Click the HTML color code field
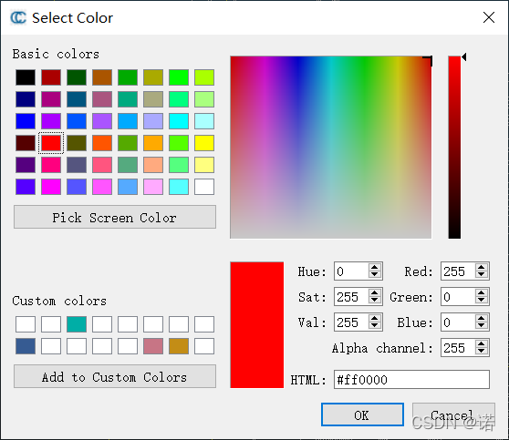The width and height of the screenshot is (509, 440). (x=411, y=379)
